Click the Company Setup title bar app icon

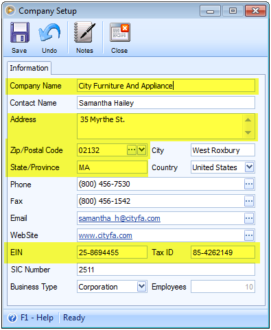(10, 10)
